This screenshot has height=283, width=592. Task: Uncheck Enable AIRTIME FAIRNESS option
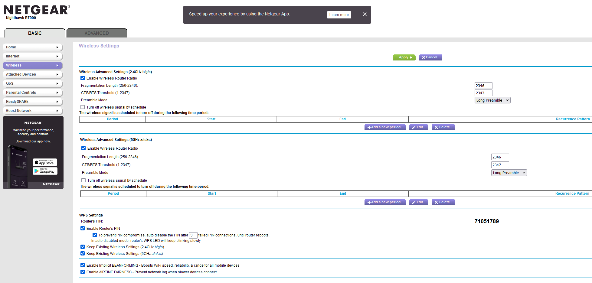coord(83,272)
